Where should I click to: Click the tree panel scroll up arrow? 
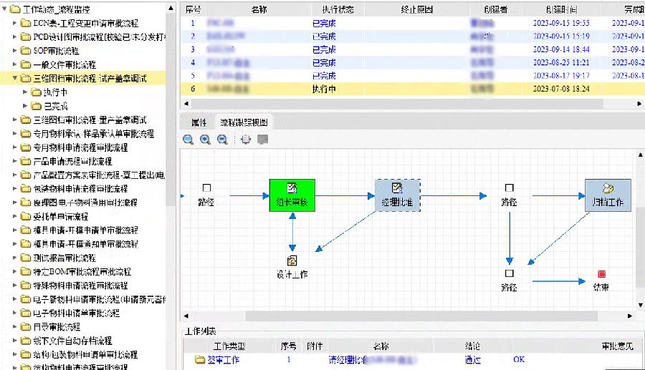tap(171, 8)
